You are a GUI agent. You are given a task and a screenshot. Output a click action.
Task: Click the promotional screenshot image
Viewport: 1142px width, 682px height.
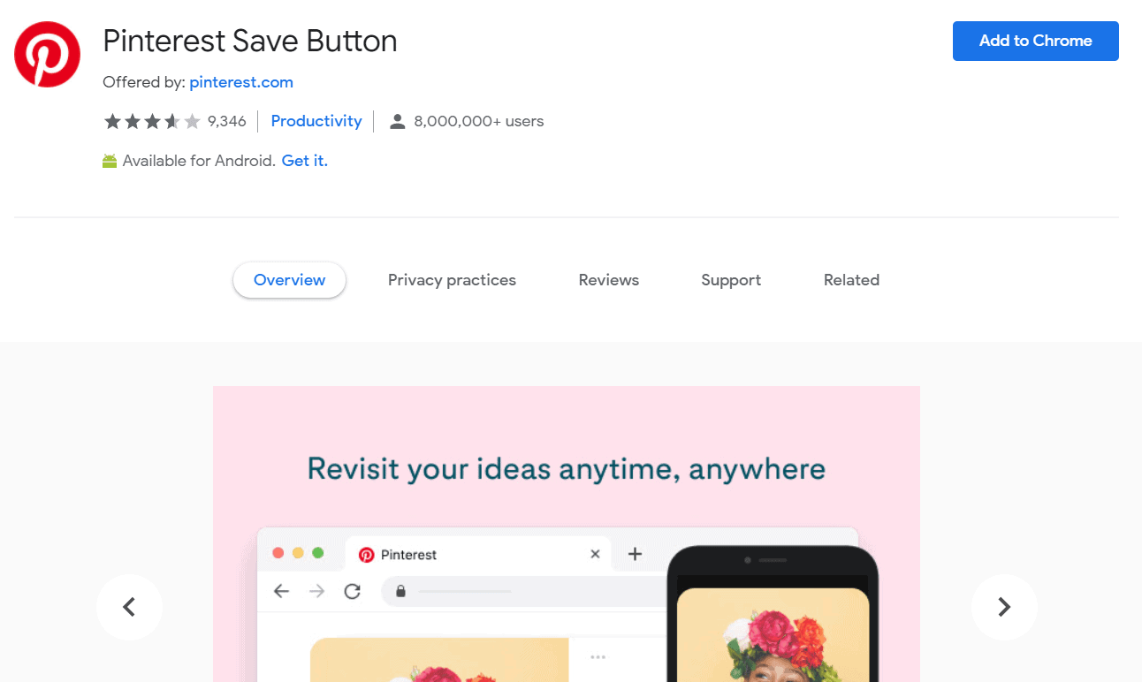click(567, 534)
